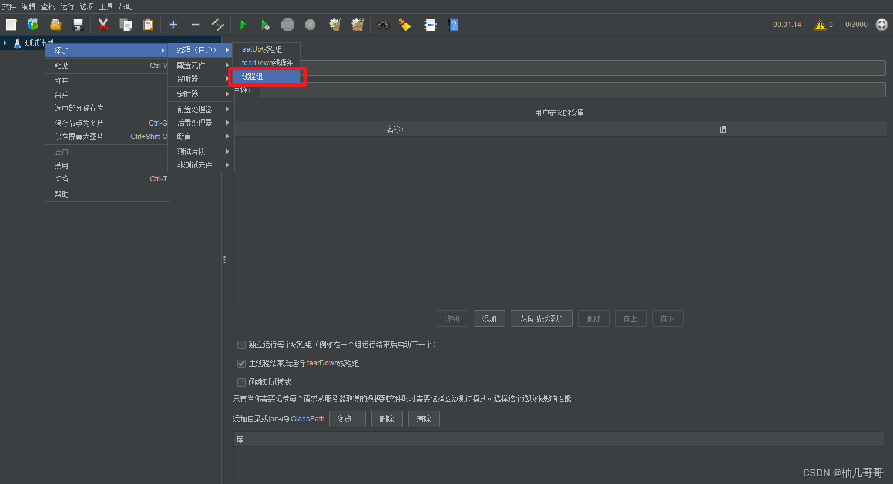Screen dimensions: 893x484
Task: Click the 浏览... classpath button
Action: 347,419
